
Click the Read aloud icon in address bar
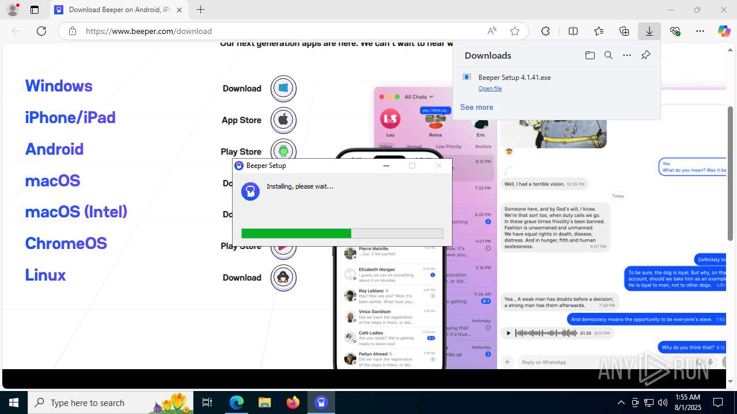click(x=492, y=31)
